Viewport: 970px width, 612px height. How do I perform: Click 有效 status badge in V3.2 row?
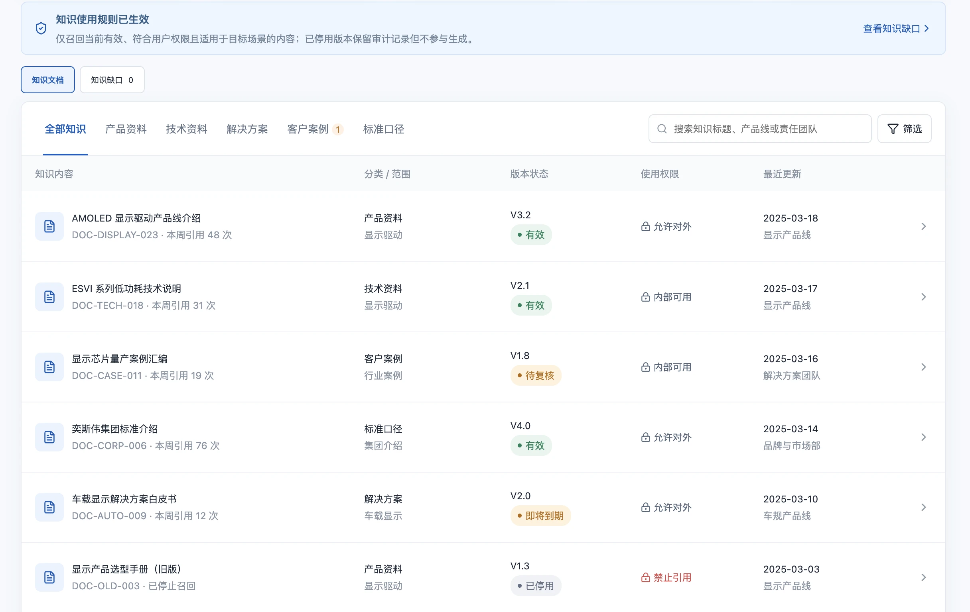[x=531, y=235]
